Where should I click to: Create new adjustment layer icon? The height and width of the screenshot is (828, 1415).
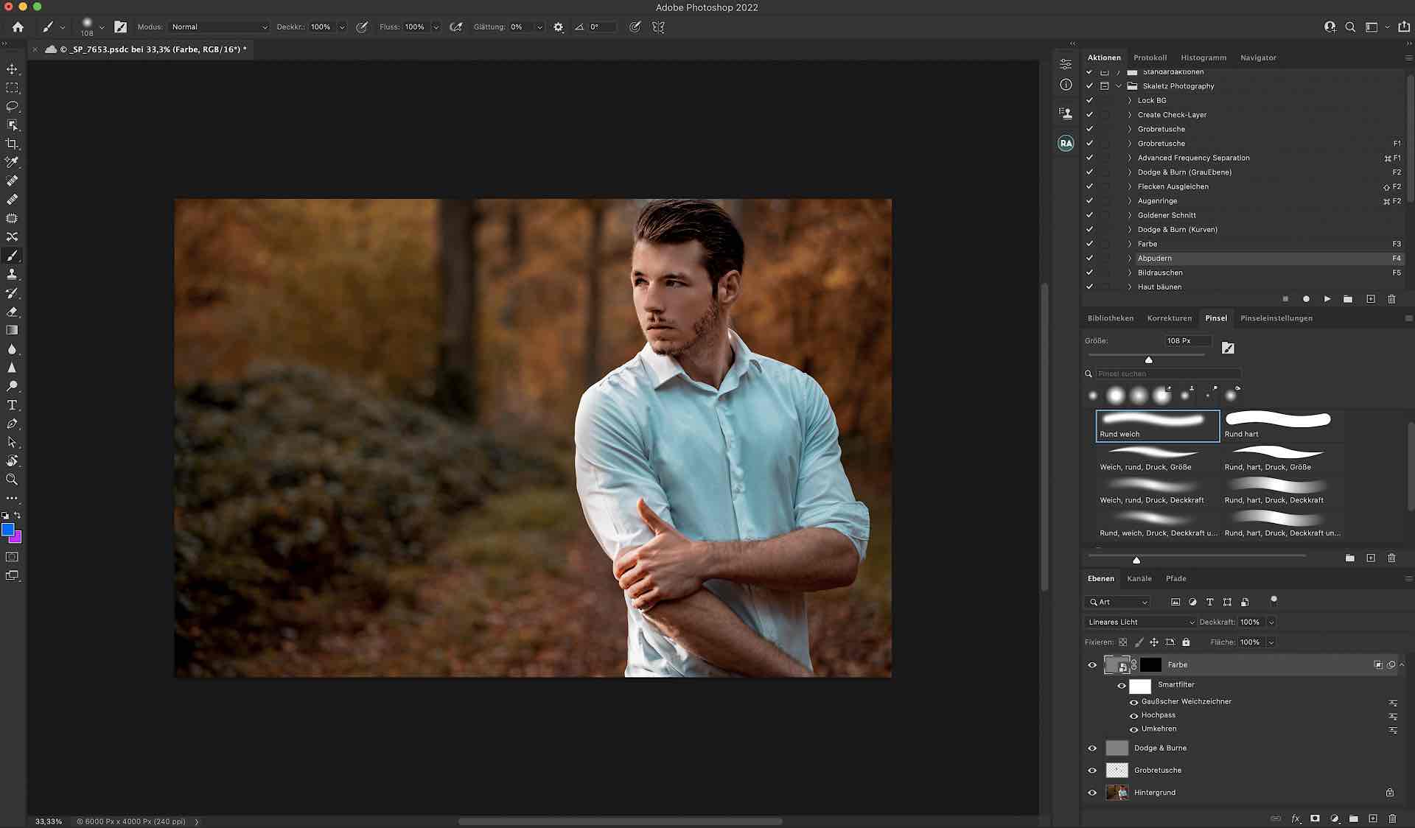1334,818
